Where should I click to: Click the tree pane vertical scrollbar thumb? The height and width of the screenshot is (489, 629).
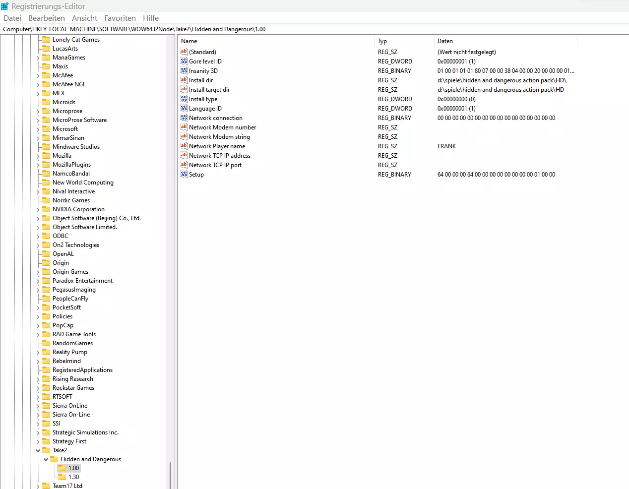(170, 475)
